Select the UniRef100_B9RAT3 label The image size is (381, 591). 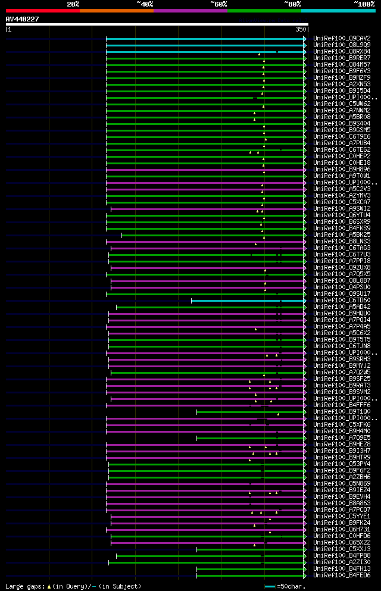[342, 386]
